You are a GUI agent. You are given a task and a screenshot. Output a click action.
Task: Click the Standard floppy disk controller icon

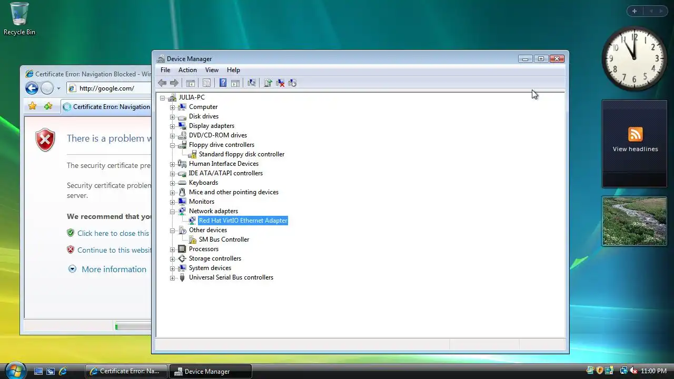pyautogui.click(x=192, y=154)
